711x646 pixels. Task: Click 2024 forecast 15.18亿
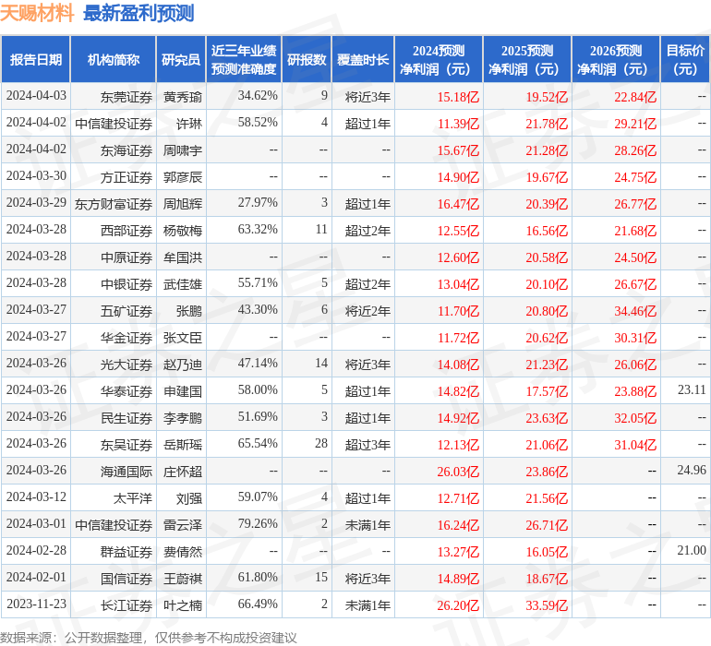(x=458, y=97)
